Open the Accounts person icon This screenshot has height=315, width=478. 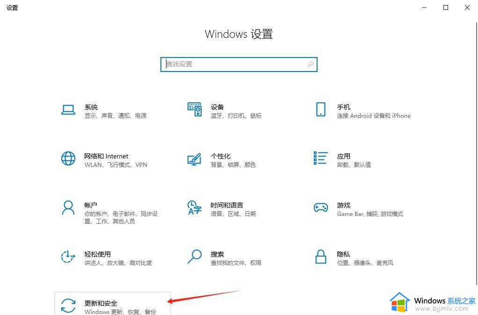click(x=68, y=208)
